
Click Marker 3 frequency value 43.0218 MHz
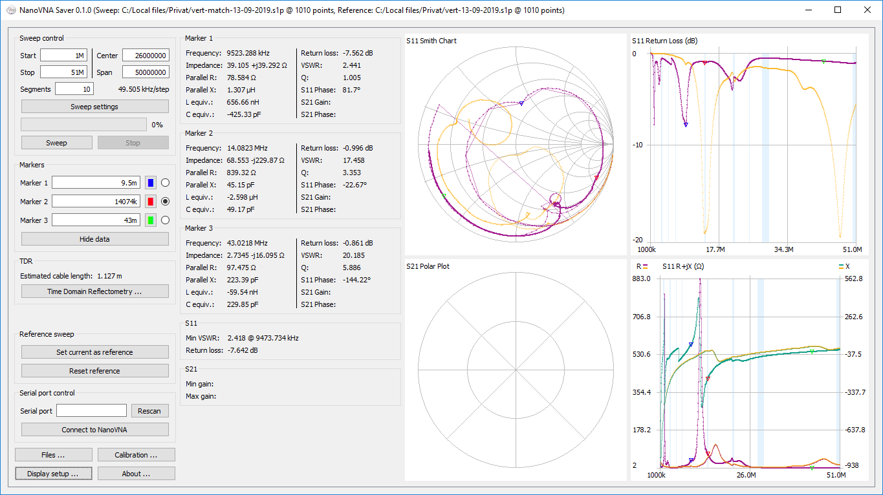(247, 243)
